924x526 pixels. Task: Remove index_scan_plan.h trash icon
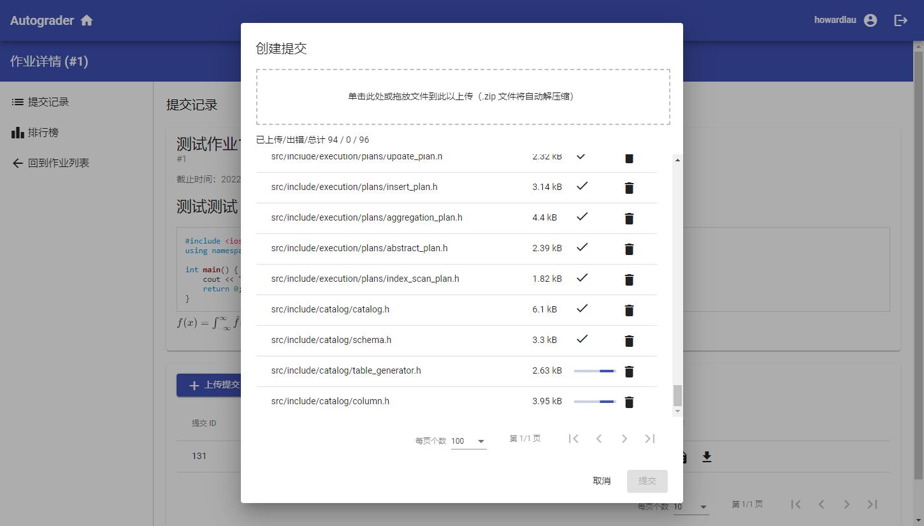pos(629,279)
